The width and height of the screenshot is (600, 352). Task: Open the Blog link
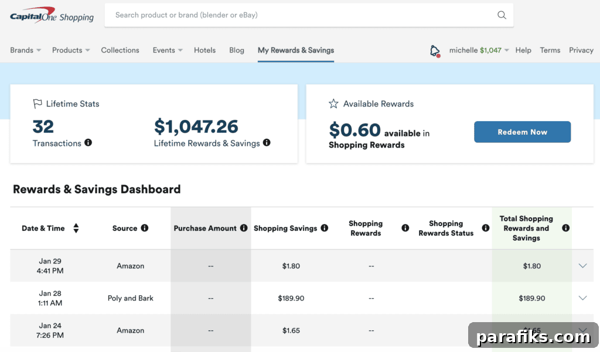[237, 50]
